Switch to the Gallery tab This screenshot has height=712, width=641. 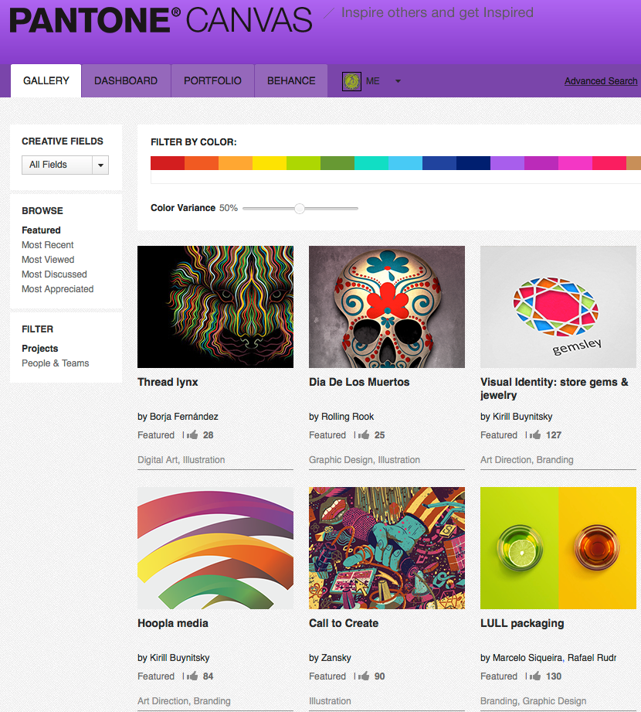46,81
